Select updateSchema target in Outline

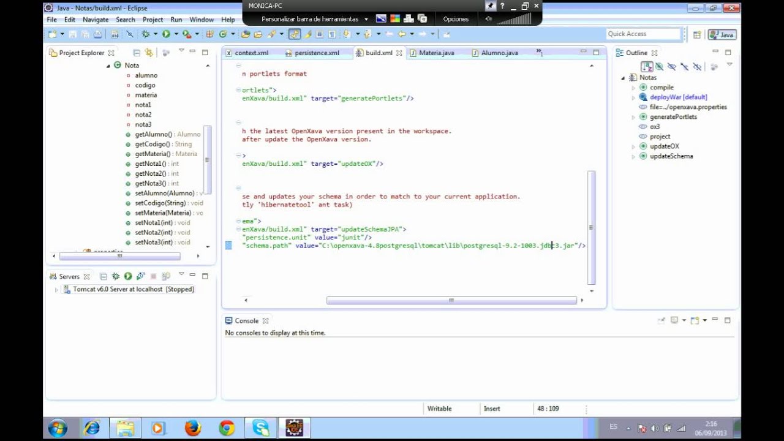tap(671, 156)
